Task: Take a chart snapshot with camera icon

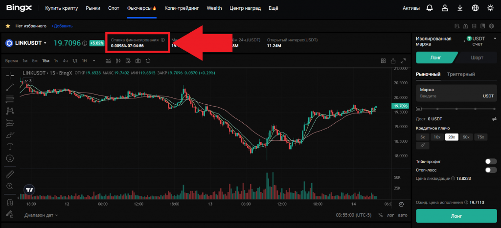Action: point(138,61)
